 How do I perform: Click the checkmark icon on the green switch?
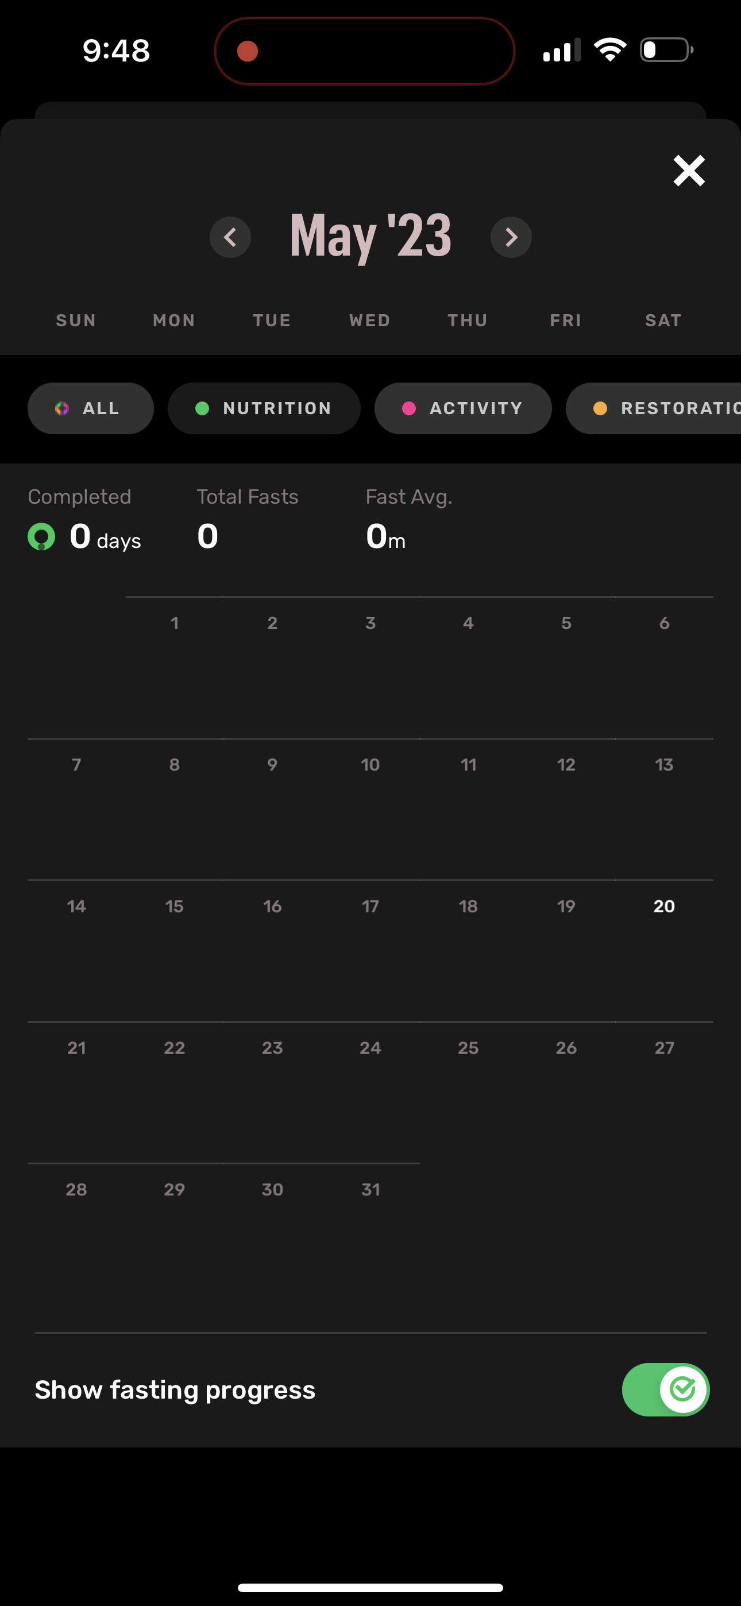(684, 1389)
